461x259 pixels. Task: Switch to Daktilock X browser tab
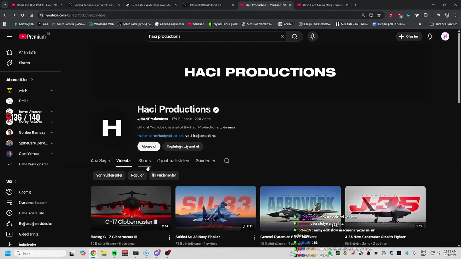tap(208, 5)
